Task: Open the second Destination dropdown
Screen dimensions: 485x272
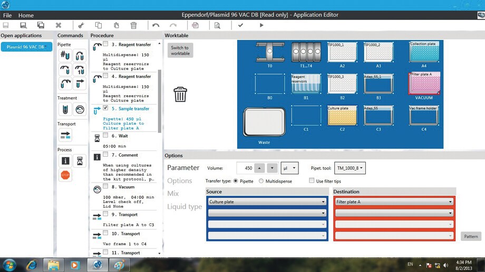Action: [394, 213]
